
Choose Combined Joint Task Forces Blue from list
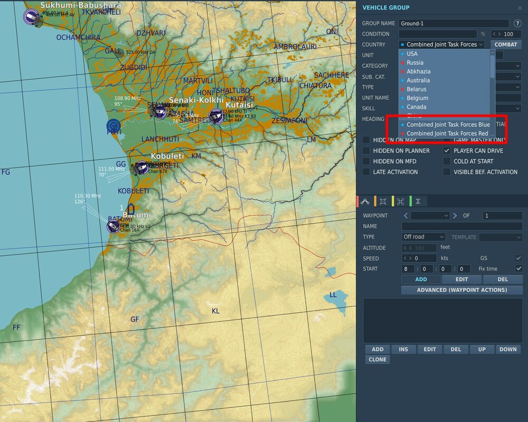tap(448, 125)
